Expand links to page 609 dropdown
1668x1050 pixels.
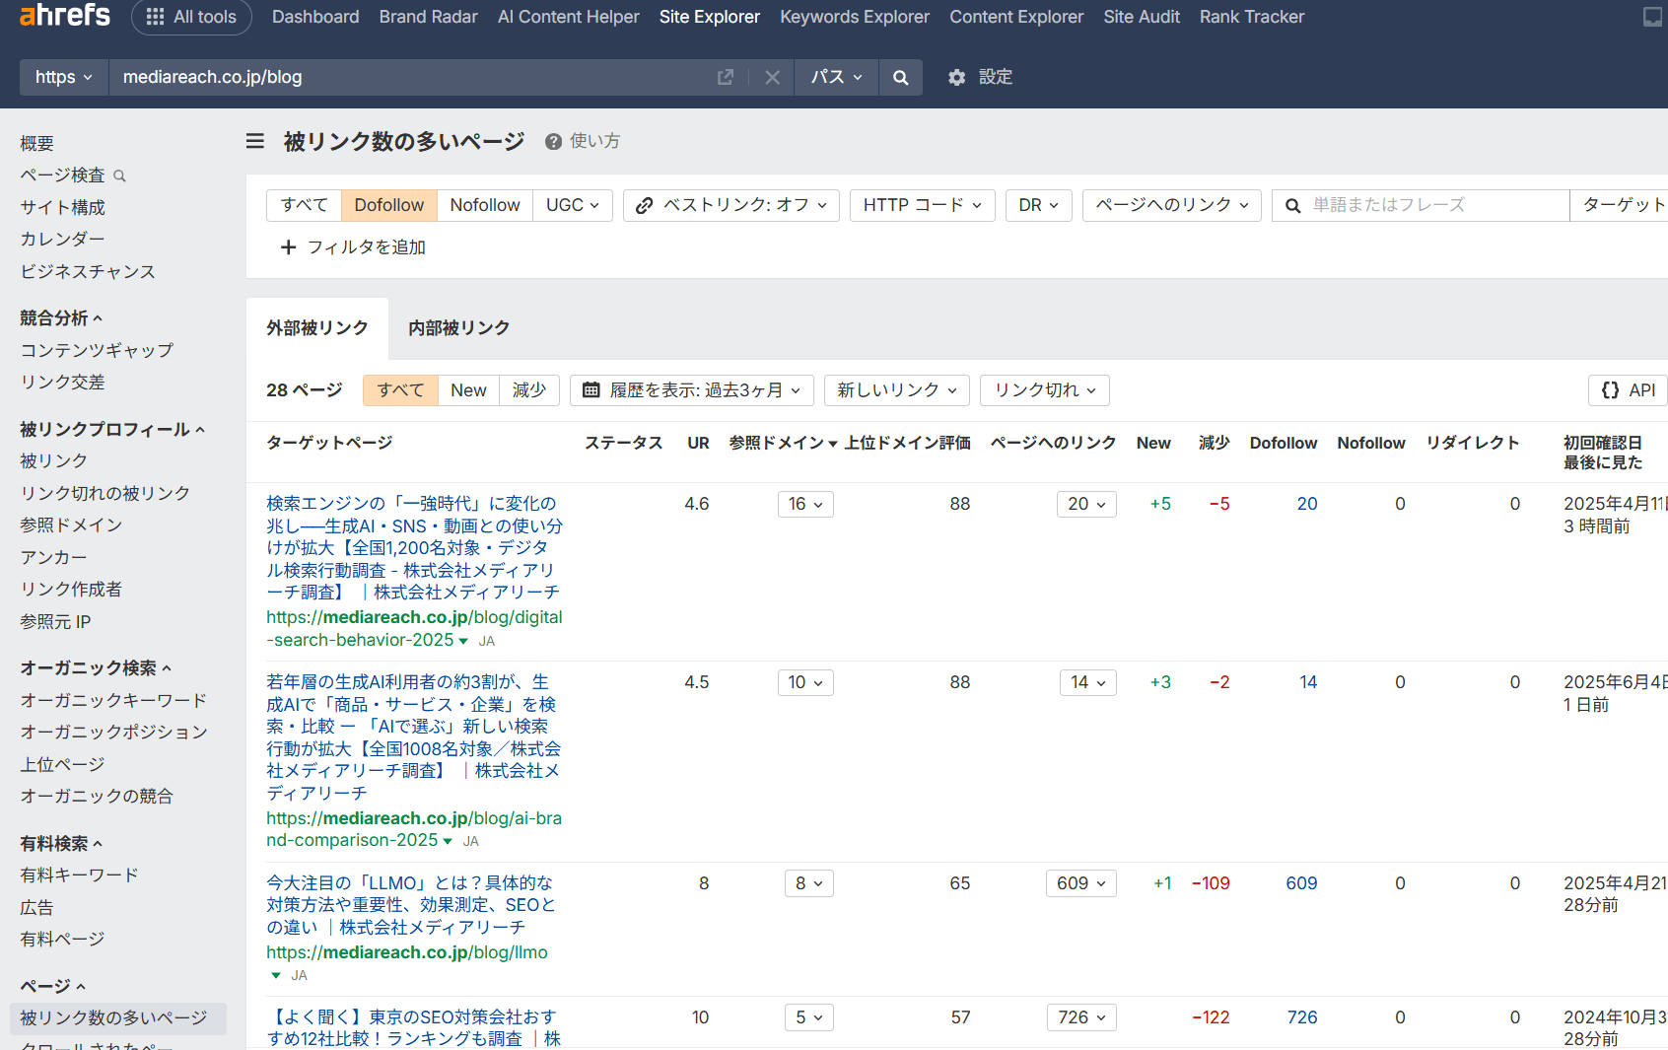pos(1081,883)
